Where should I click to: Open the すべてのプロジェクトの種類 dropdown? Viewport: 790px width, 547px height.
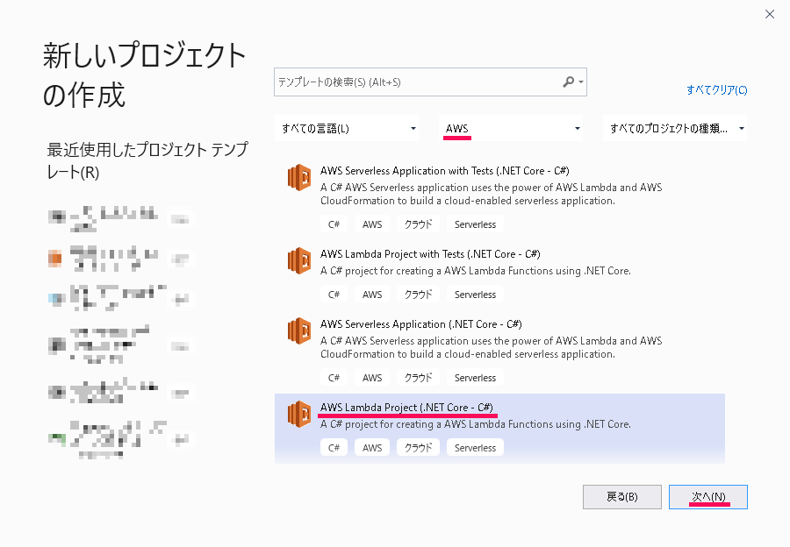click(x=675, y=128)
